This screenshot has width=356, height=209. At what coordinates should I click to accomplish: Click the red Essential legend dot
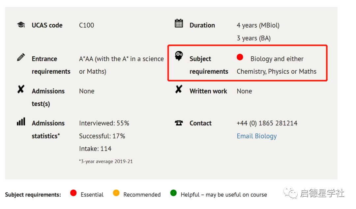[x=74, y=193]
